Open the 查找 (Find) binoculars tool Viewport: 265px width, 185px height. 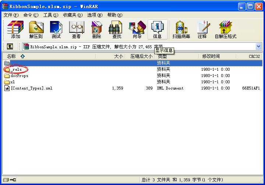[x=117, y=29]
